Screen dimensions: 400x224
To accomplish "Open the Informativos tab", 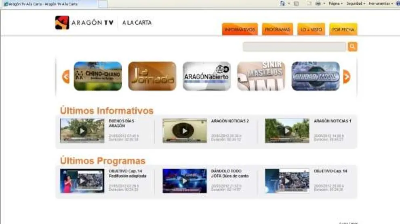I will coord(240,29).
